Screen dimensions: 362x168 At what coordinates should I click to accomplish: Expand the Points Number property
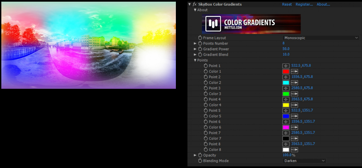pyautogui.click(x=195, y=43)
